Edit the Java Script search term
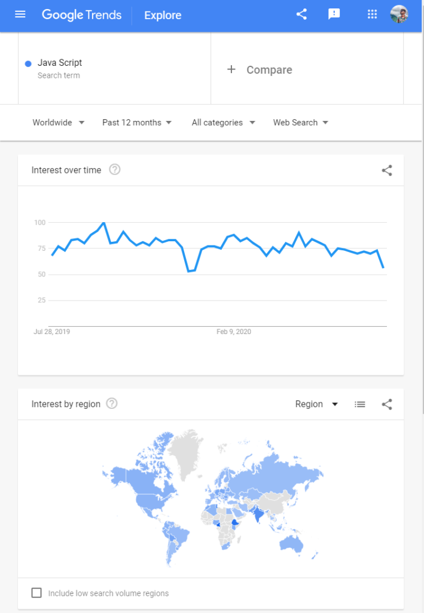Screen dimensions: 424x613 click(60, 63)
